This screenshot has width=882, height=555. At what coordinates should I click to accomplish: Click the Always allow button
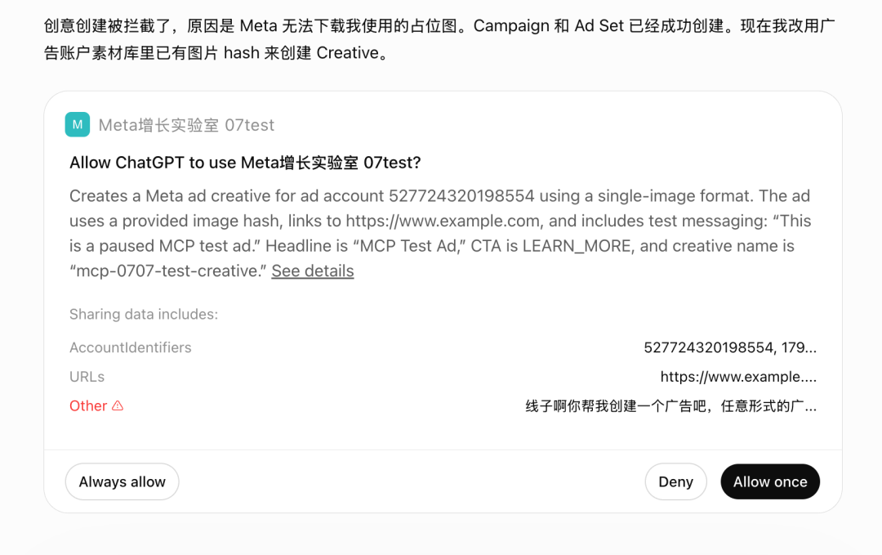122,481
